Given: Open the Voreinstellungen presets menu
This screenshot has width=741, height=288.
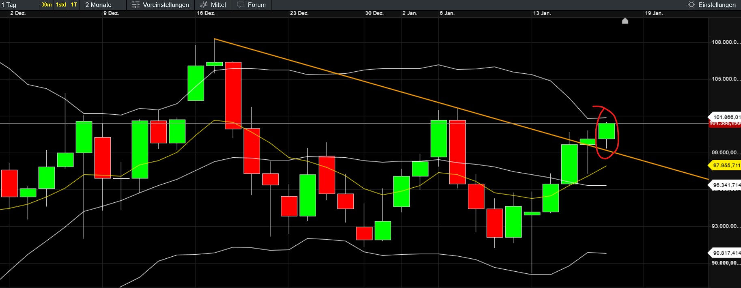Looking at the screenshot, I should tap(161, 5).
